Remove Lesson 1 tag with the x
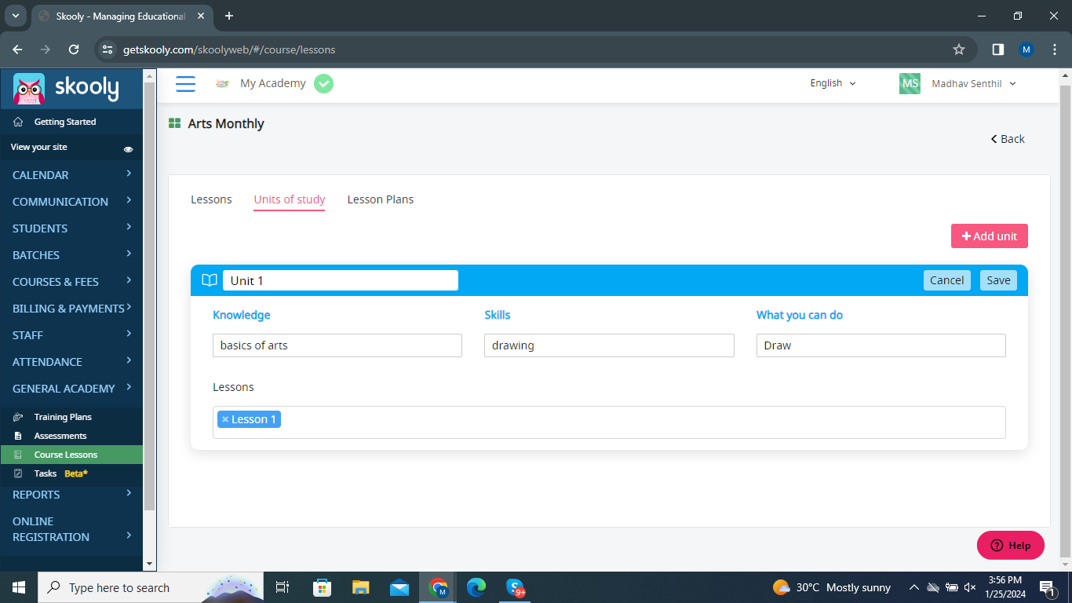The width and height of the screenshot is (1072, 603). coord(225,419)
